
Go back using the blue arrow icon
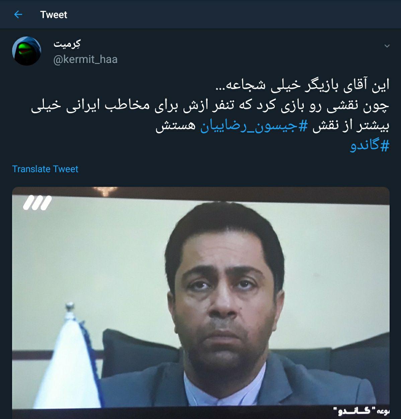[x=18, y=15]
